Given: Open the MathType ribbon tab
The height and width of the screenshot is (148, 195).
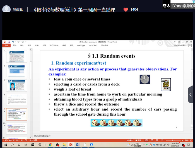Looking at the screenshot, I should (x=81, y=45).
